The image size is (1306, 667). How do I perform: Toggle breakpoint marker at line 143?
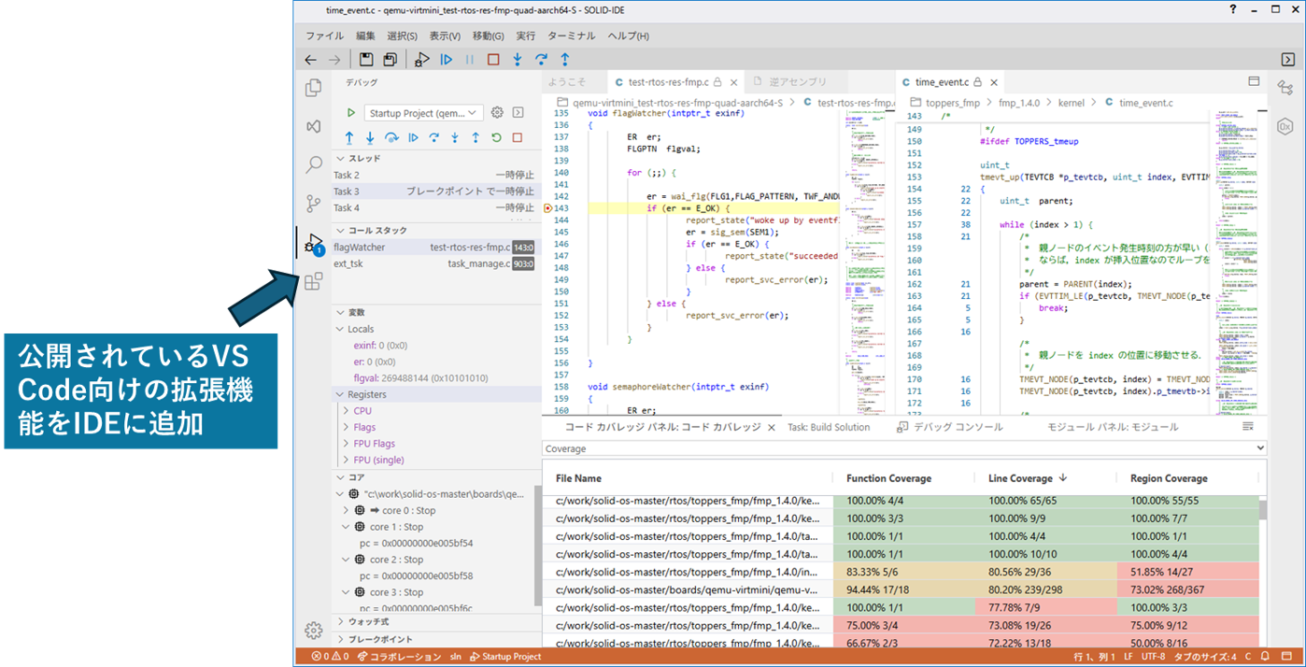click(x=548, y=208)
